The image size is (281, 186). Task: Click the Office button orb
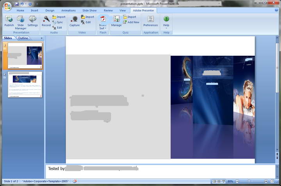(7, 6)
